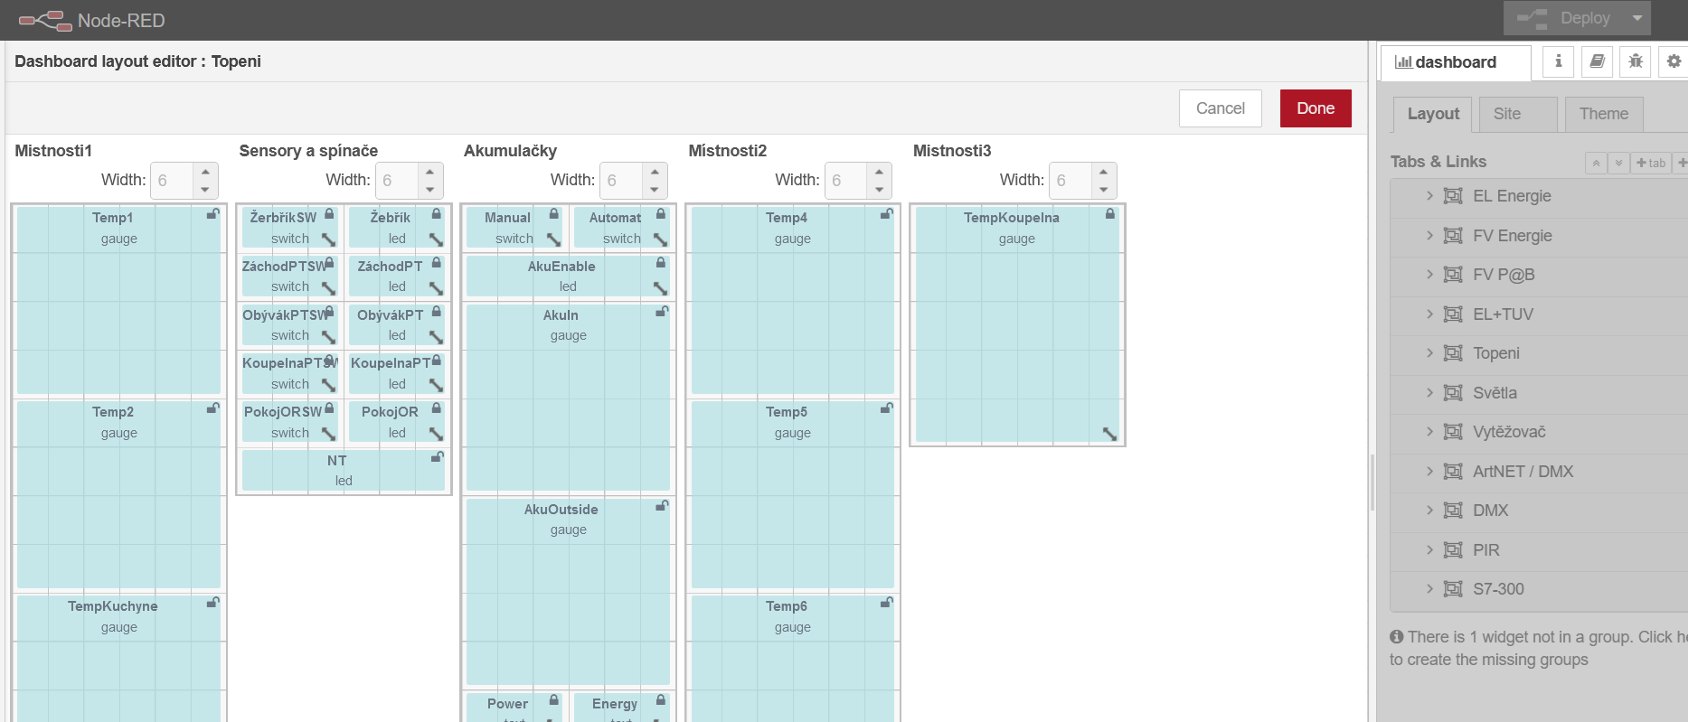Expand the Topeni tab in list

(1429, 352)
